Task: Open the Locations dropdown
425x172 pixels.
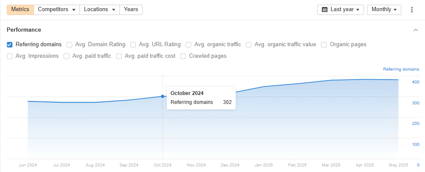Action: pos(99,9)
